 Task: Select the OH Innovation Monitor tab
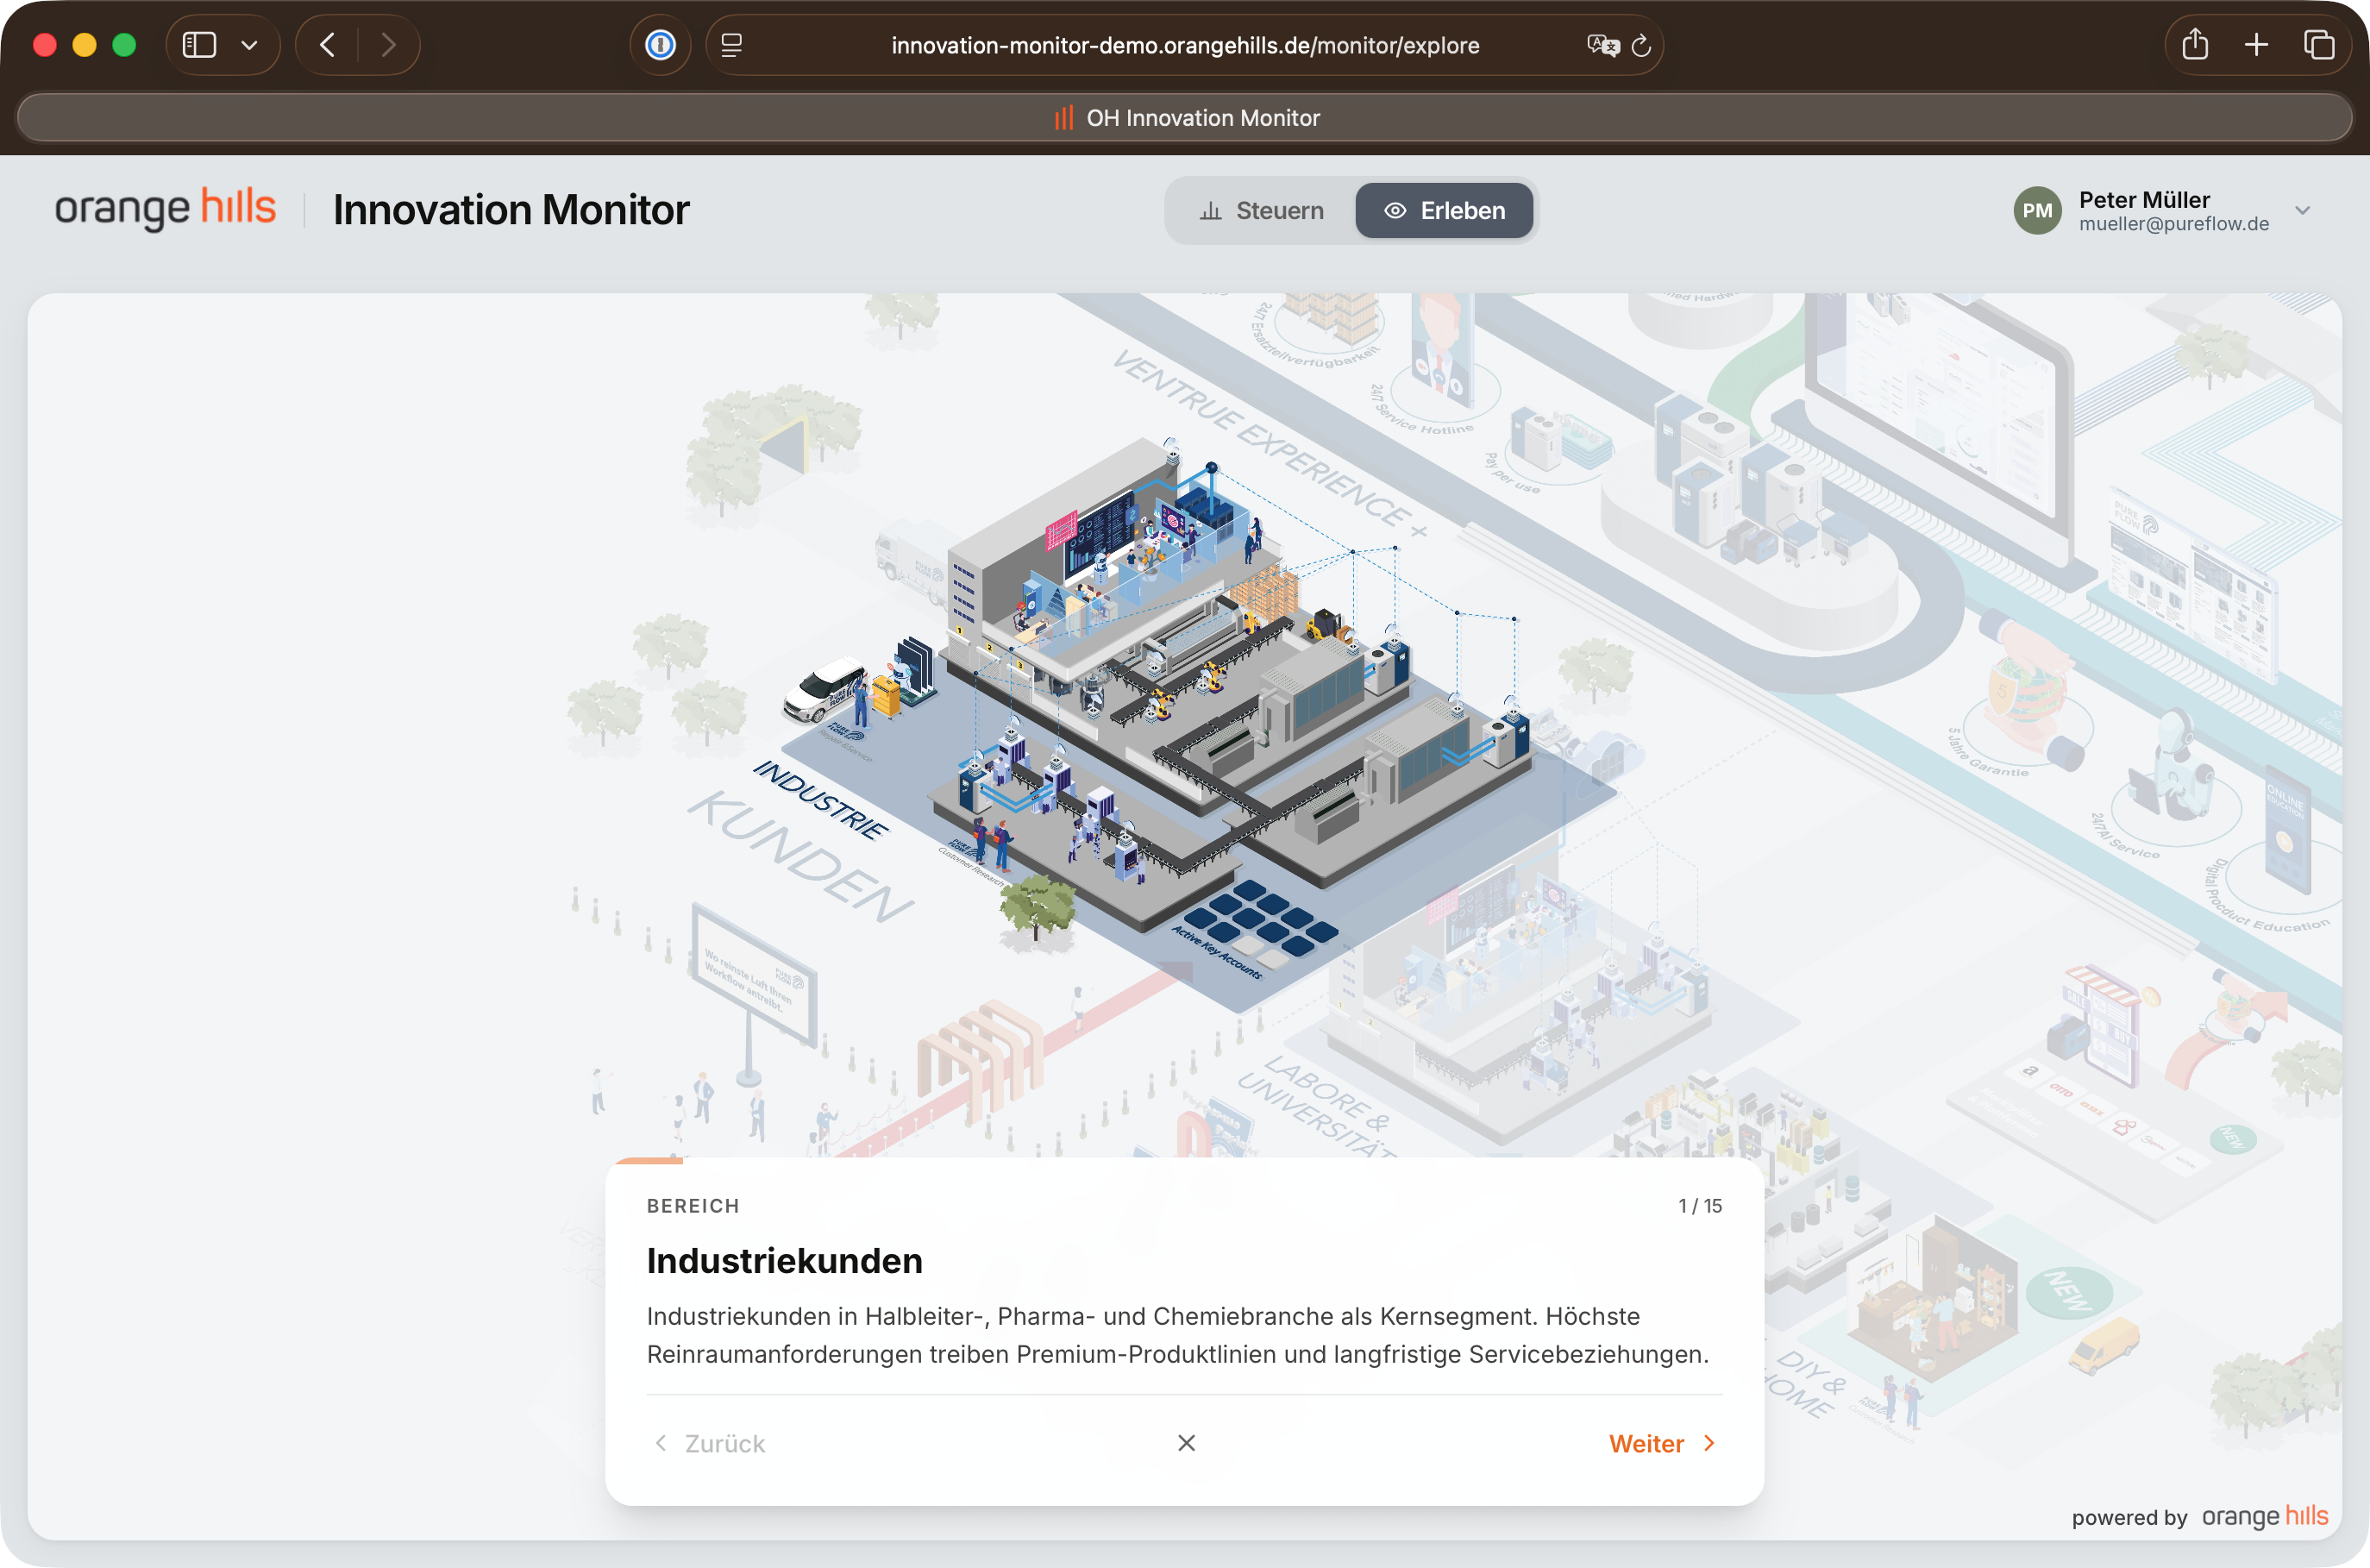click(x=1185, y=118)
